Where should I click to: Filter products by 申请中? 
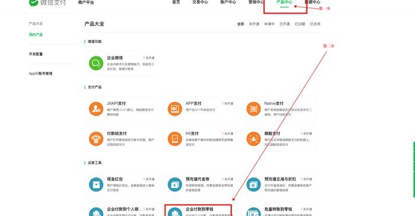point(269,24)
